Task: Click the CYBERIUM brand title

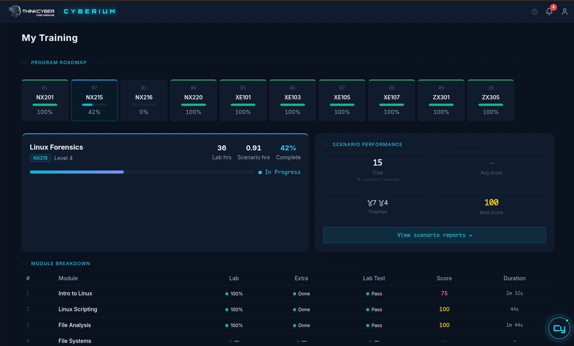Action: click(89, 12)
